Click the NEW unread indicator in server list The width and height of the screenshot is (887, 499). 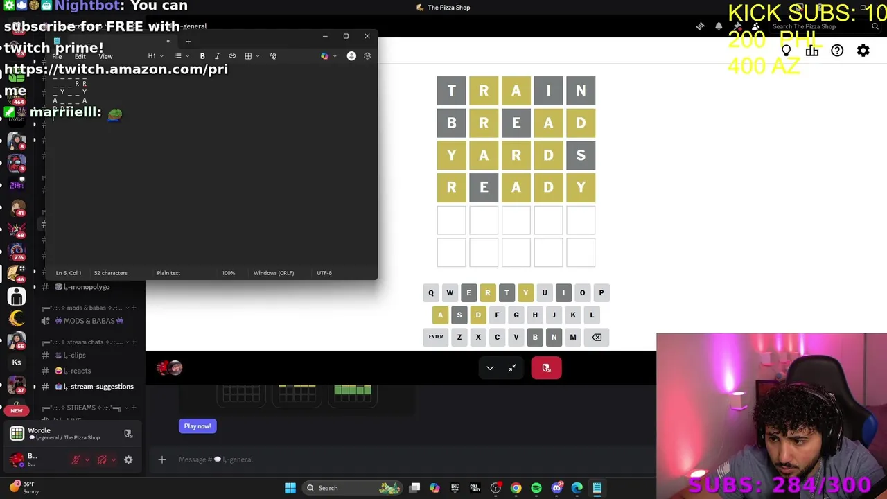[17, 410]
